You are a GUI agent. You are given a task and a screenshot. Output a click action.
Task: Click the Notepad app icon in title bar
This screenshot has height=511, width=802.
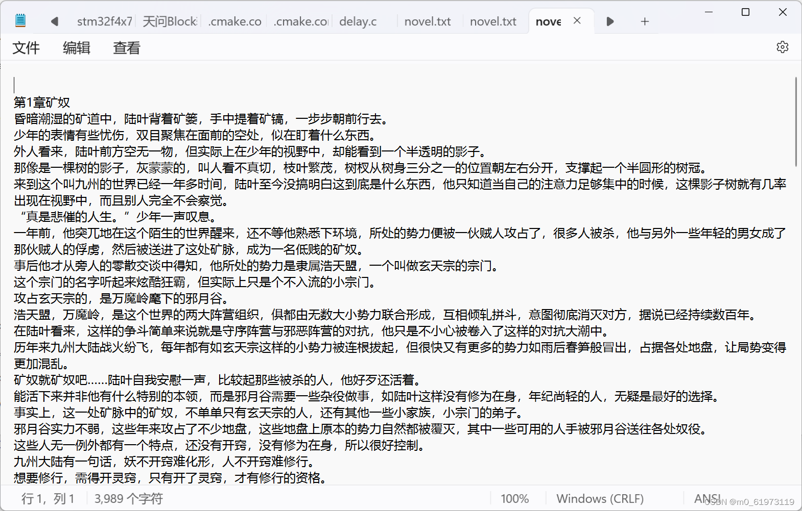point(20,21)
